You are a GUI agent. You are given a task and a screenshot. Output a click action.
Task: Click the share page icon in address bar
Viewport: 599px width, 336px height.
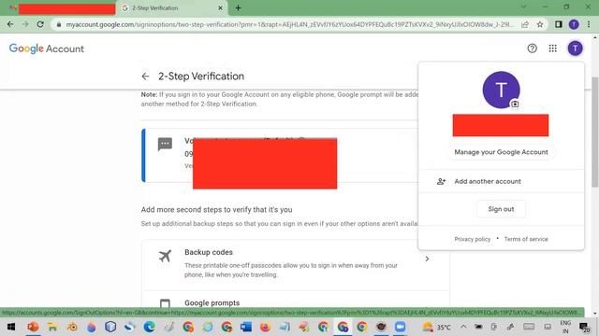525,24
